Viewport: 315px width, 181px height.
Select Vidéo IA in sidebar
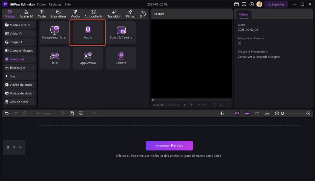(x=20, y=34)
